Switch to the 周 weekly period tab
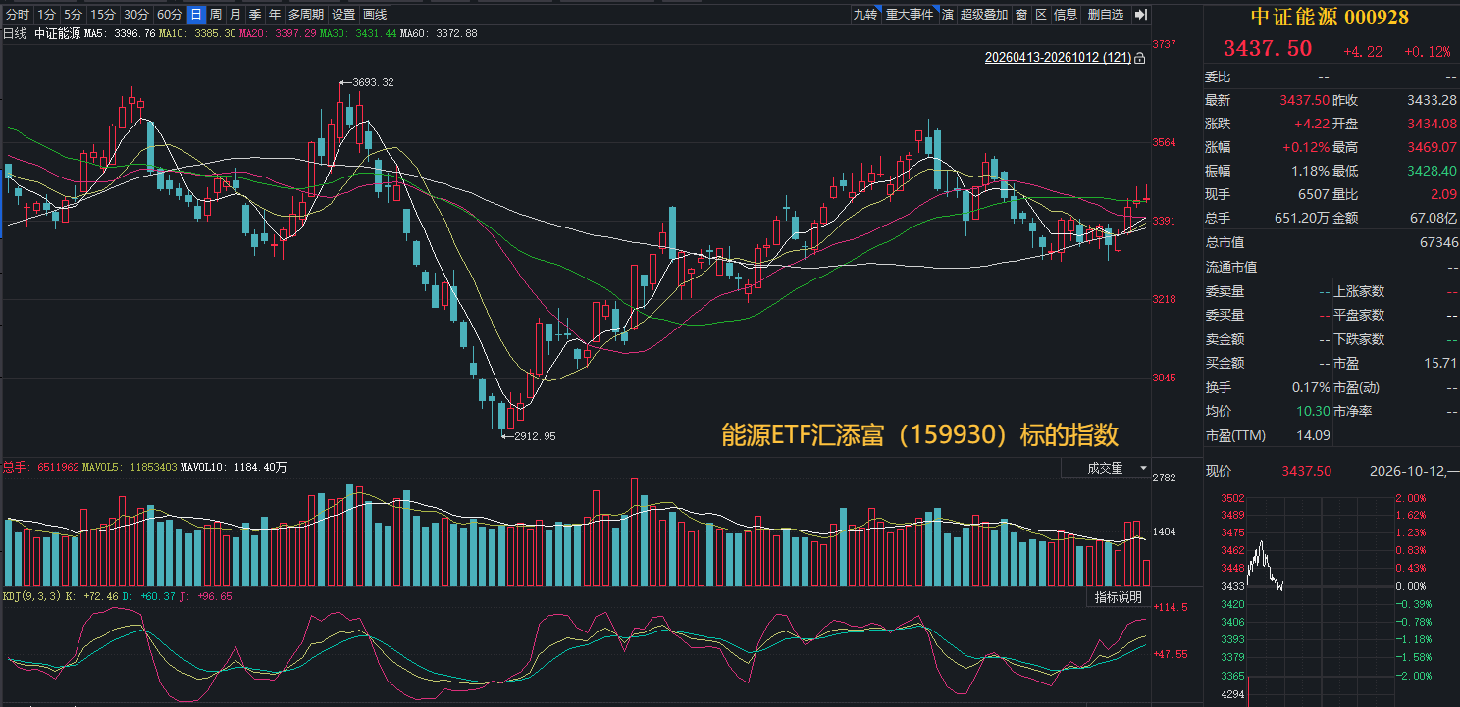 click(215, 14)
